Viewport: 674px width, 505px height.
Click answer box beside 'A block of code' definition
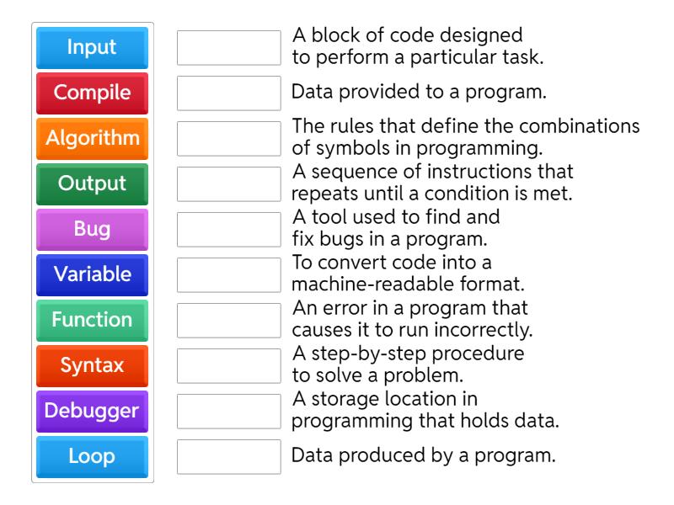point(229,48)
